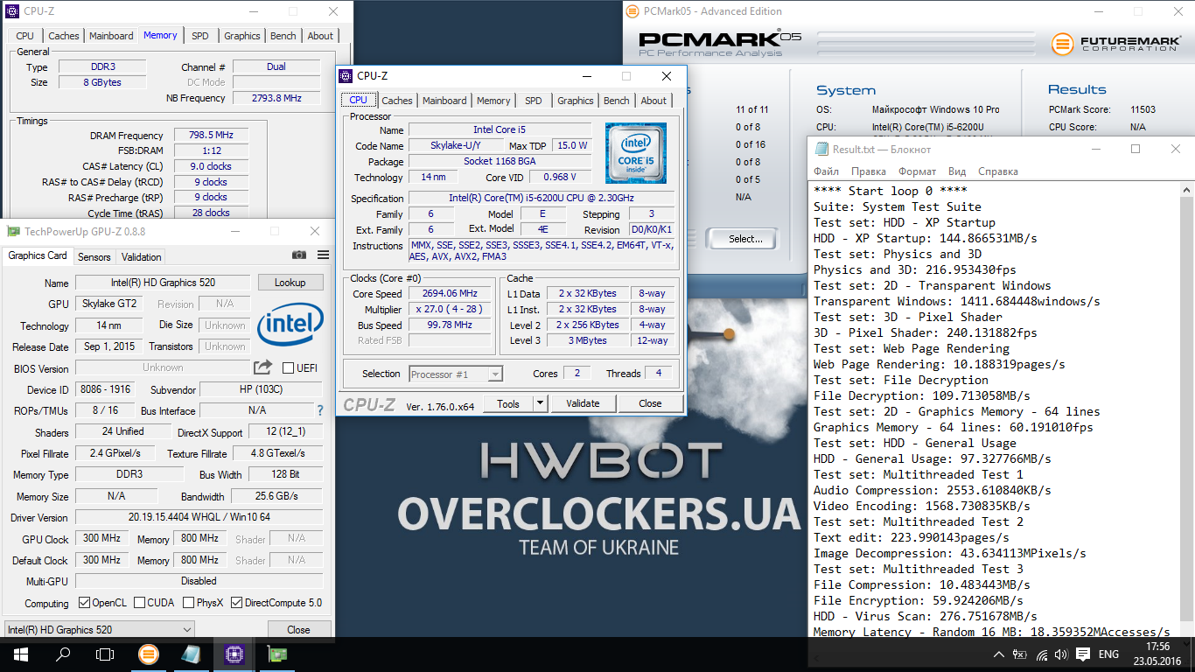Viewport: 1195px width, 672px height.
Task: Switch to Validation tab in GPU-Z
Action: (142, 256)
